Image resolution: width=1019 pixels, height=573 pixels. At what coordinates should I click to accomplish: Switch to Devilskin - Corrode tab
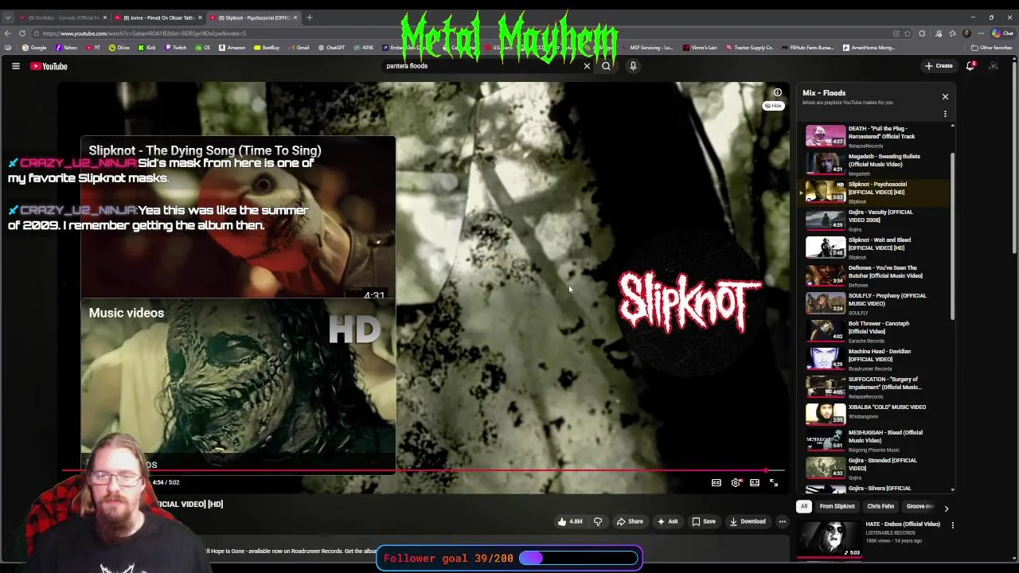pos(64,18)
